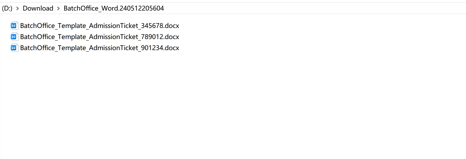The width and height of the screenshot is (466, 159).
Task: Highlight the file name ending in 901234.docx
Action: click(x=100, y=48)
